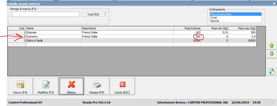
Task: Click the 167 Peso/volume value
Action: coord(187,32)
